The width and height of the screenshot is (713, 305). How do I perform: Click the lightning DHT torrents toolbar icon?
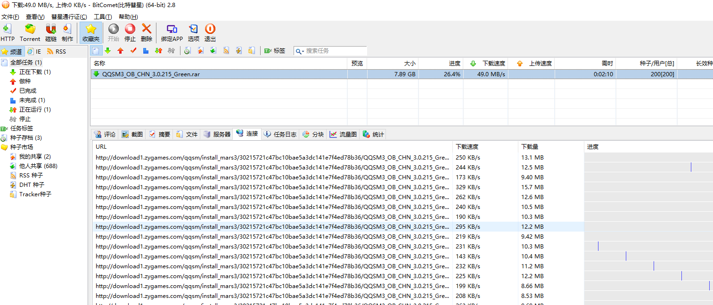click(x=239, y=50)
